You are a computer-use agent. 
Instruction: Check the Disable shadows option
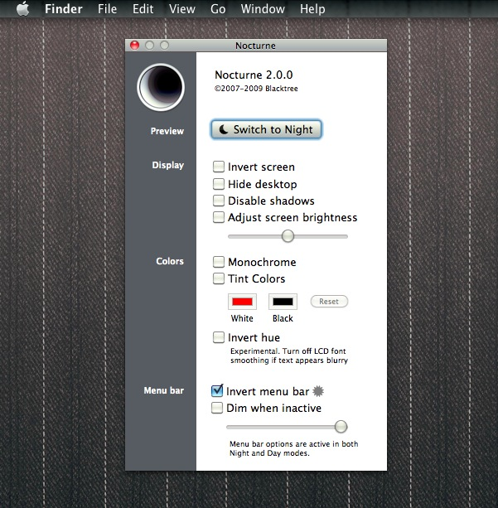pos(219,201)
